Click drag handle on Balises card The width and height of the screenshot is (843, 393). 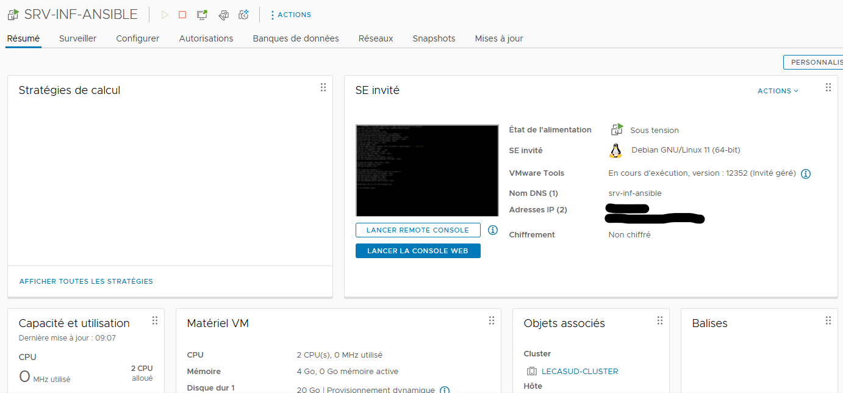tap(828, 320)
